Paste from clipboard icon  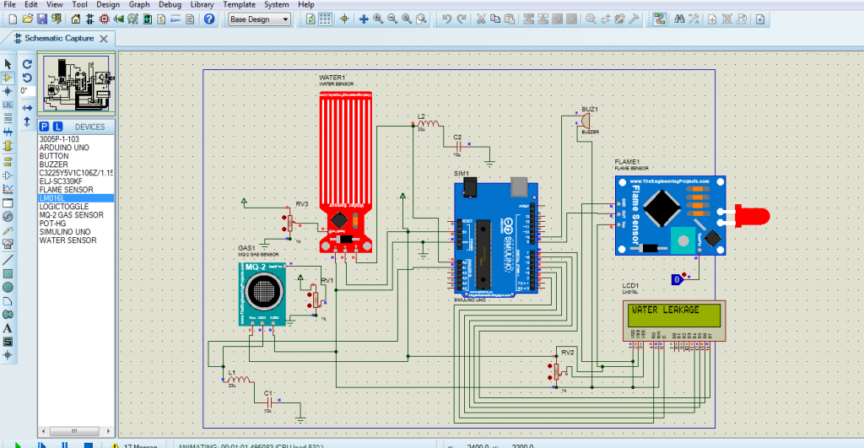[510, 19]
